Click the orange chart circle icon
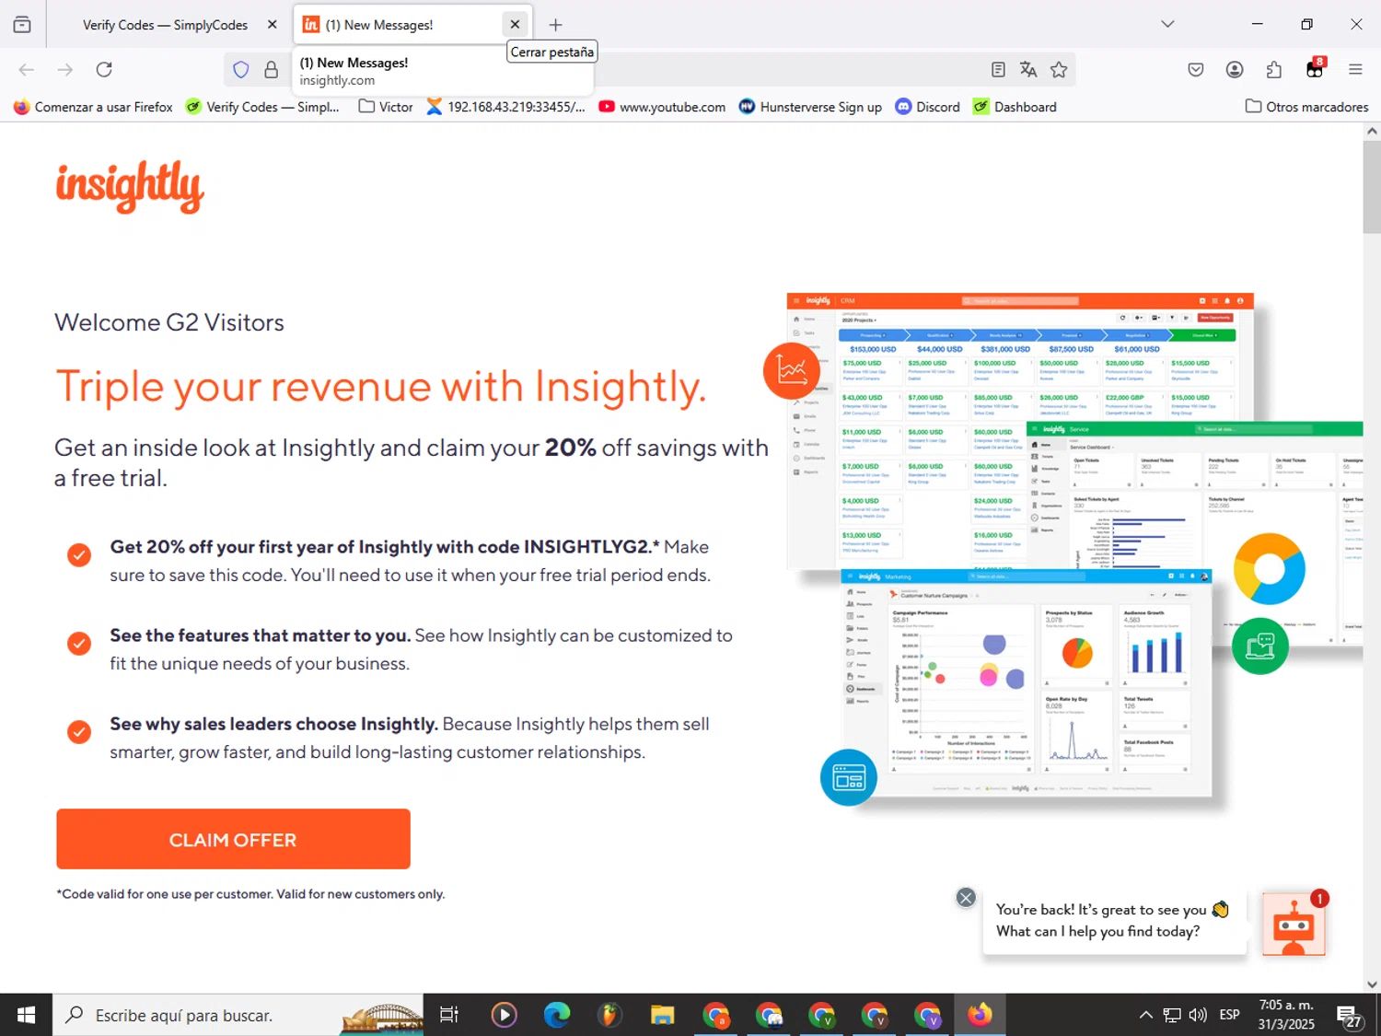 tap(792, 370)
